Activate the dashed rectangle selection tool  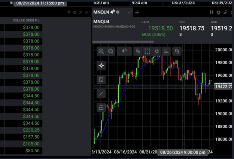pos(147,51)
